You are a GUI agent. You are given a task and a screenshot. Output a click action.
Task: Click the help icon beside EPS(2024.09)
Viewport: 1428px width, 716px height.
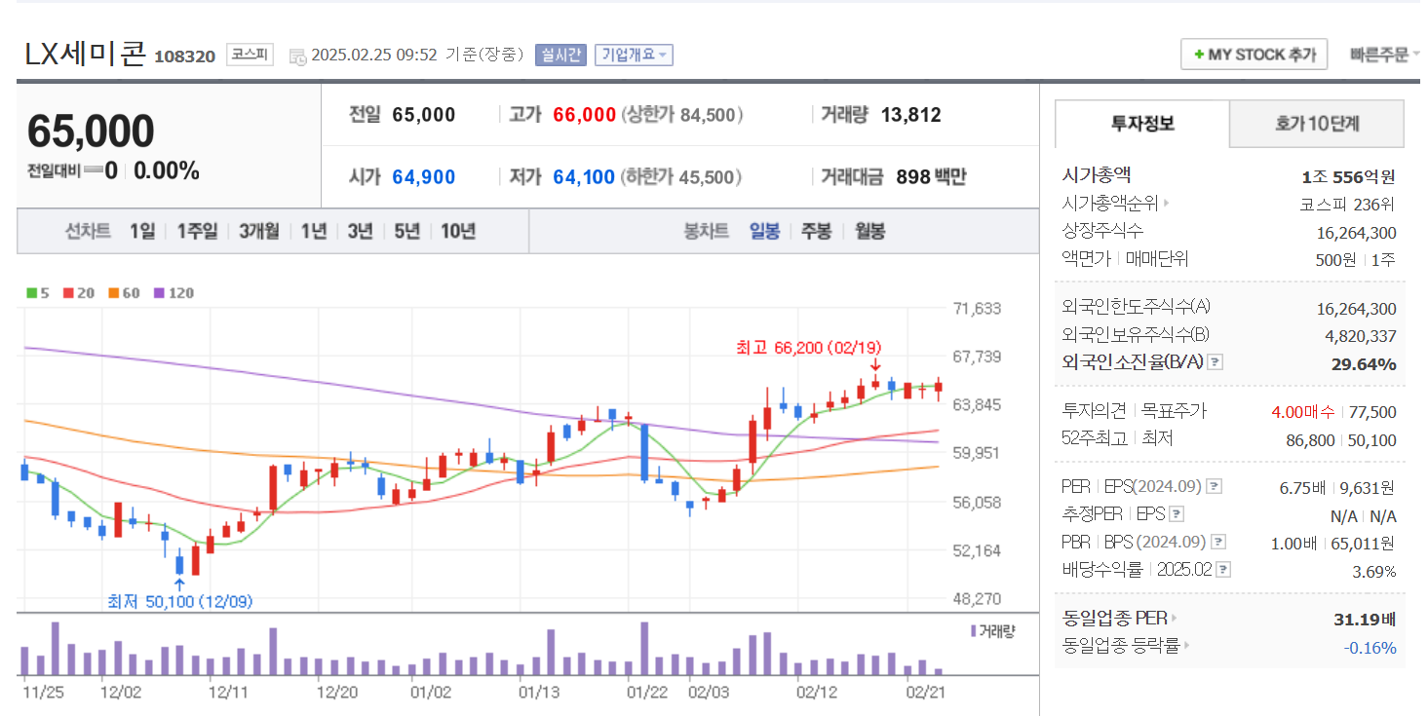click(x=1213, y=485)
